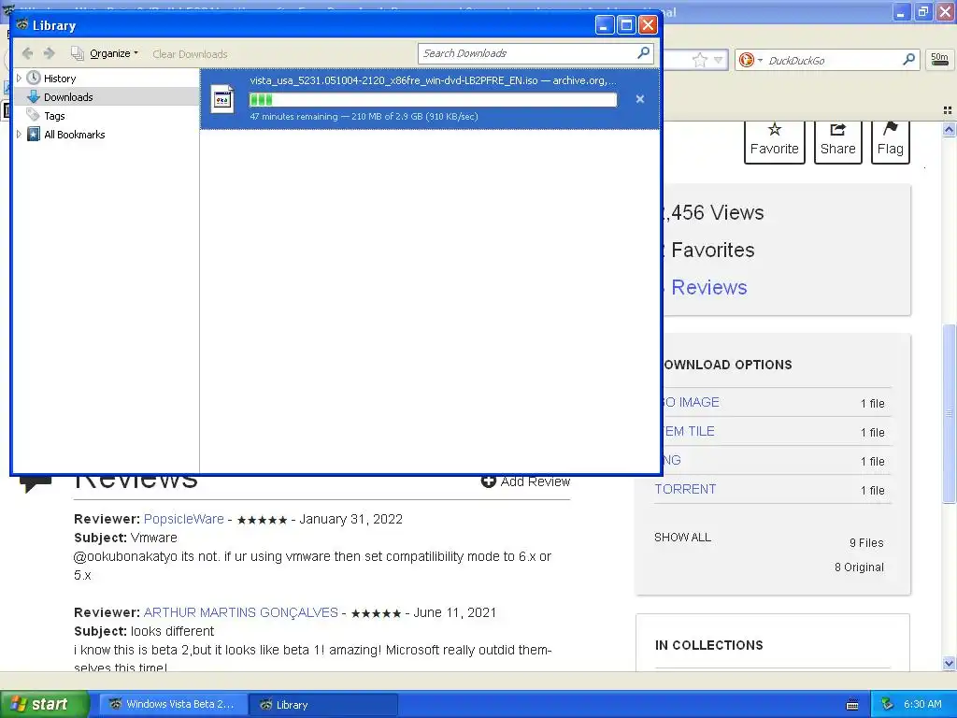This screenshot has width=957, height=718.
Task: Select All Bookmarks in sidebar
Action: tap(75, 135)
